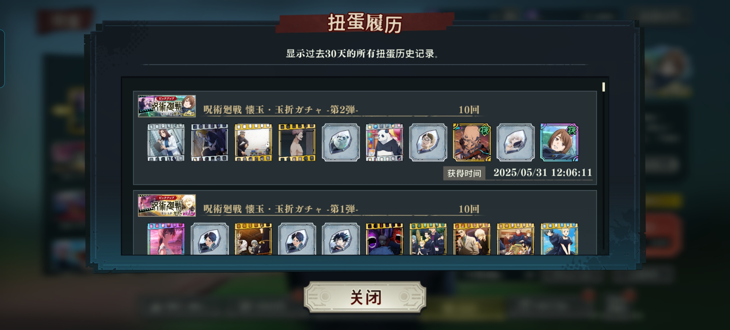730x330 pixels.
Task: Click the gacha history scrollbar thumb
Action: click(x=603, y=87)
